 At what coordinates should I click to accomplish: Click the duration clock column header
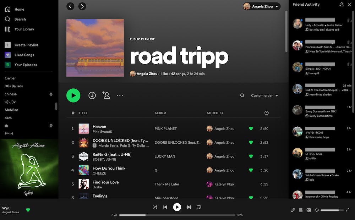pos(267,113)
